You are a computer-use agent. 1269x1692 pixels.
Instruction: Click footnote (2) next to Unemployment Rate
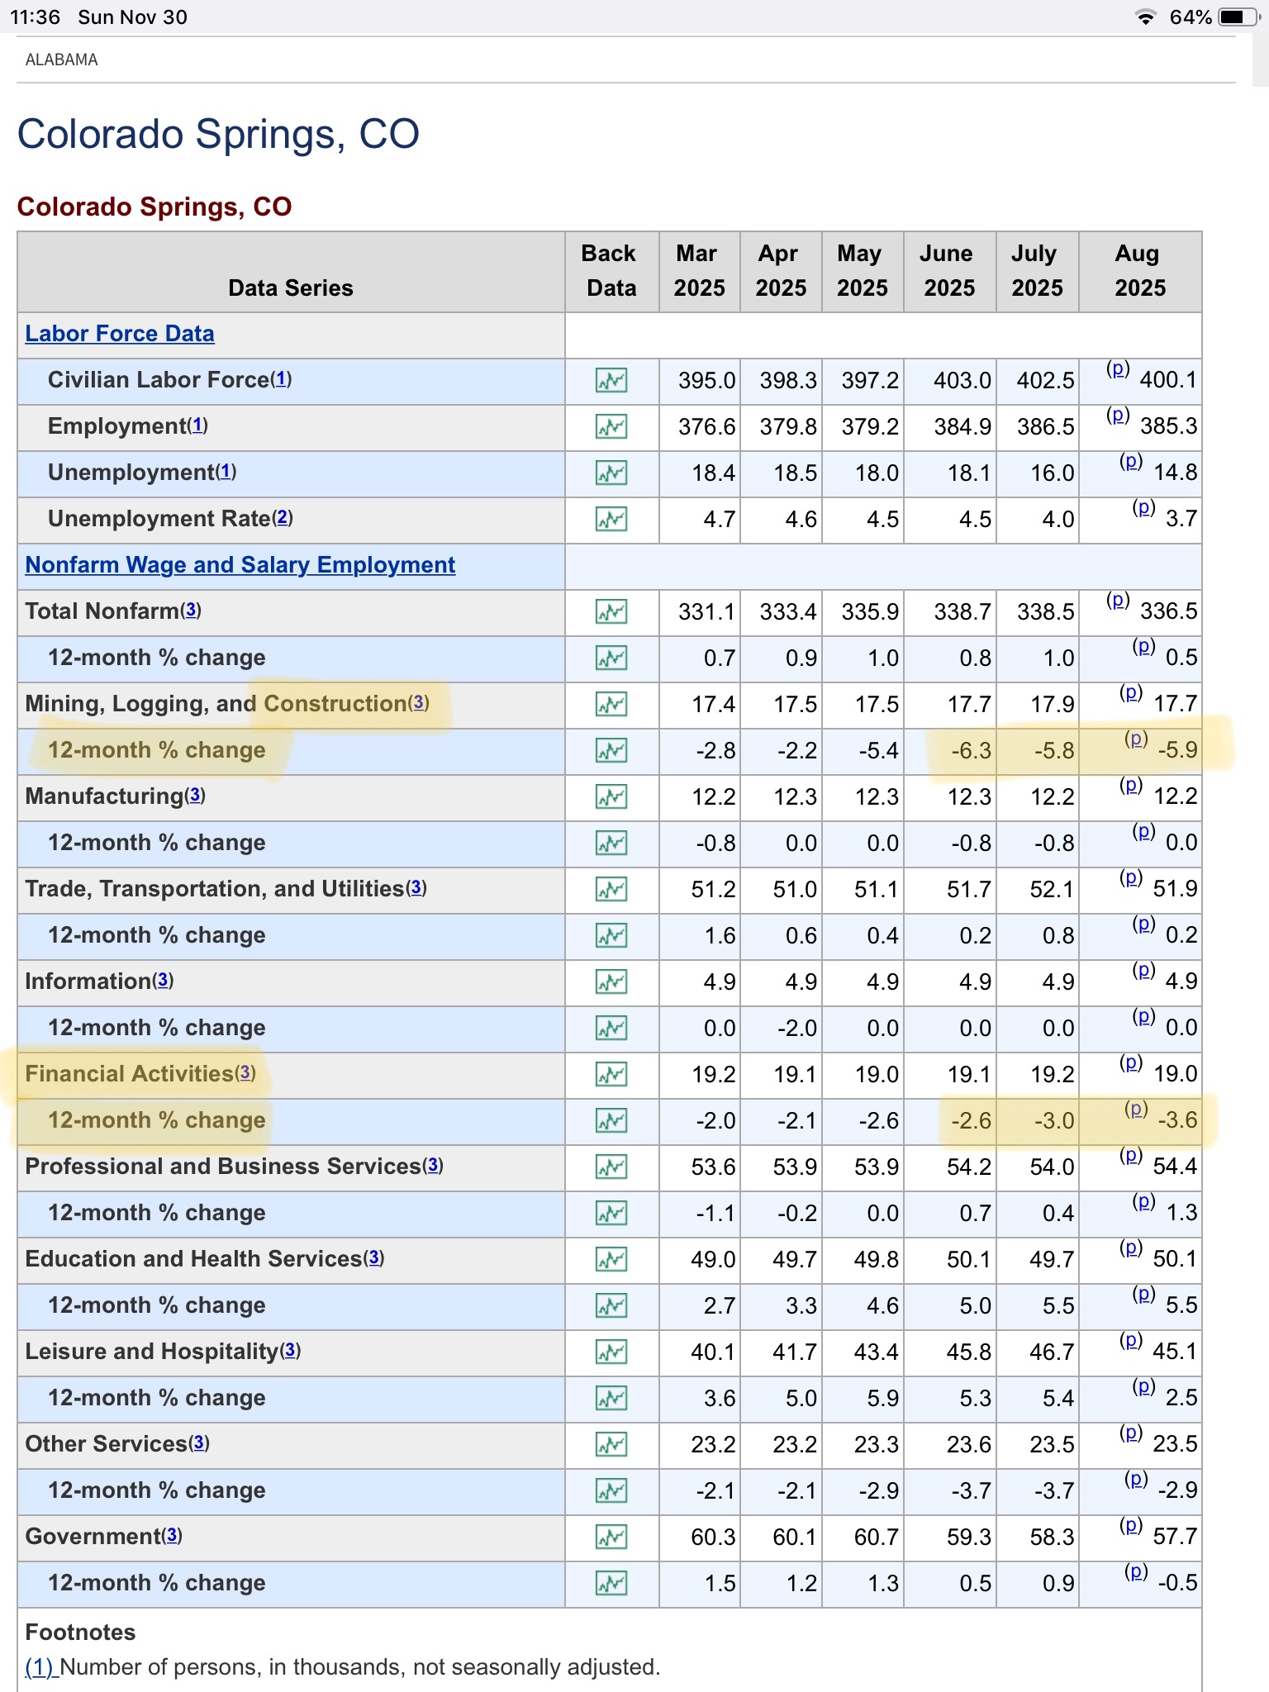click(283, 518)
